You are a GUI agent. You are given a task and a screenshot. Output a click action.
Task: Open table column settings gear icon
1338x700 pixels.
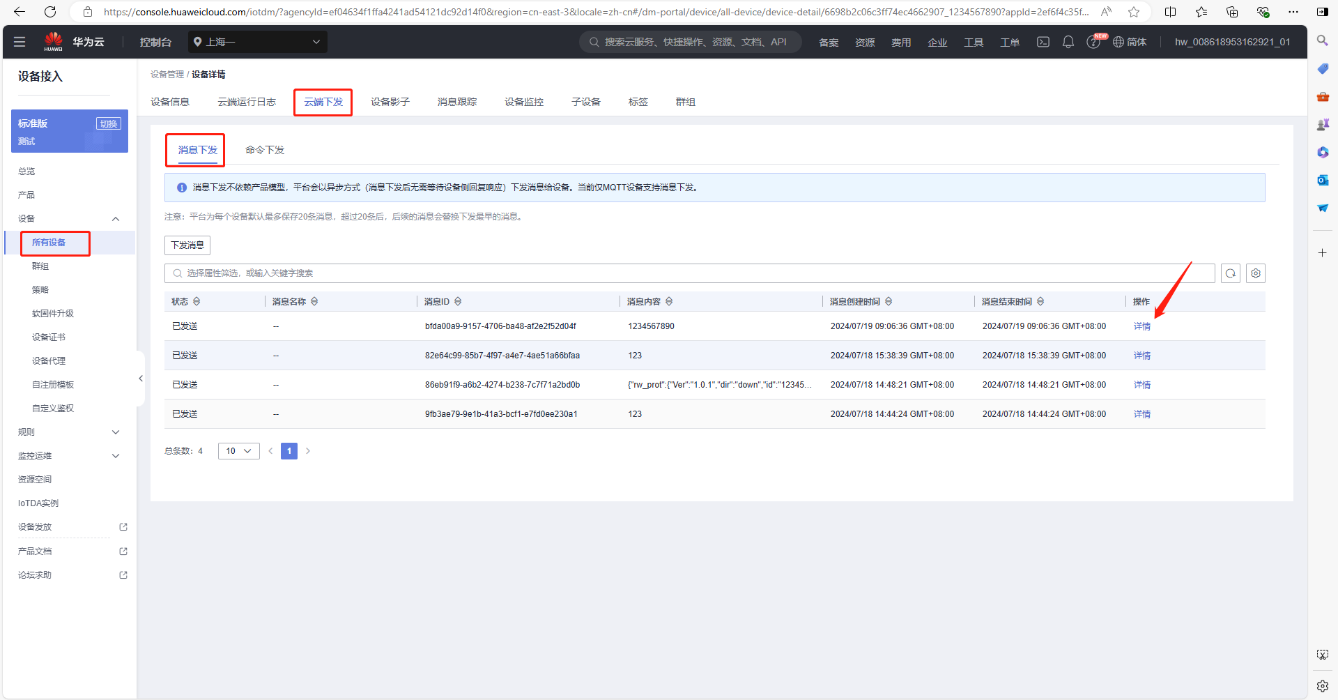click(1255, 273)
